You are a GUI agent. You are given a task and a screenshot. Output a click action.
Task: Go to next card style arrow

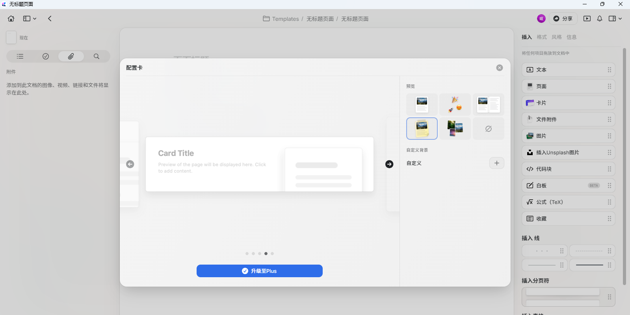pyautogui.click(x=389, y=164)
